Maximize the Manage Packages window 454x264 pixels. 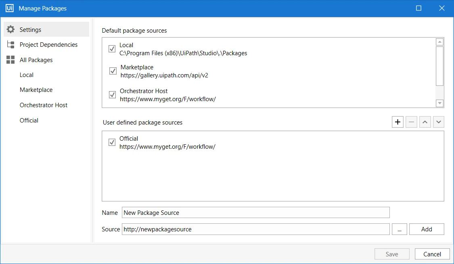click(418, 8)
